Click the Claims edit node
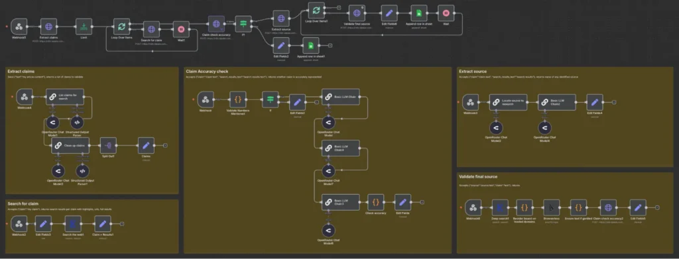 (x=146, y=146)
